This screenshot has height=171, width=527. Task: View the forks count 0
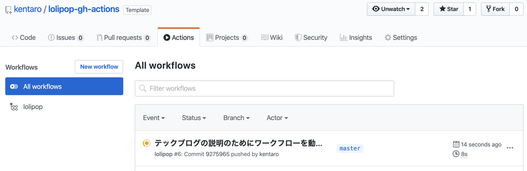coord(516,9)
